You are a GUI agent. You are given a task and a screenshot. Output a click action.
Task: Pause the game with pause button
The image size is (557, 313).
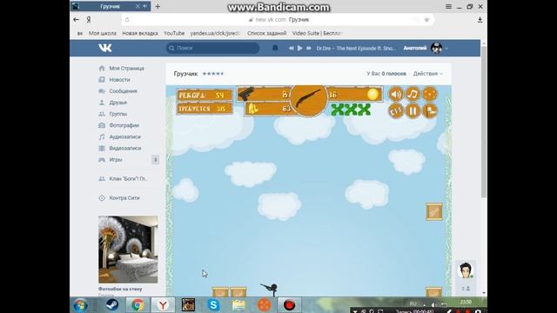click(x=413, y=111)
